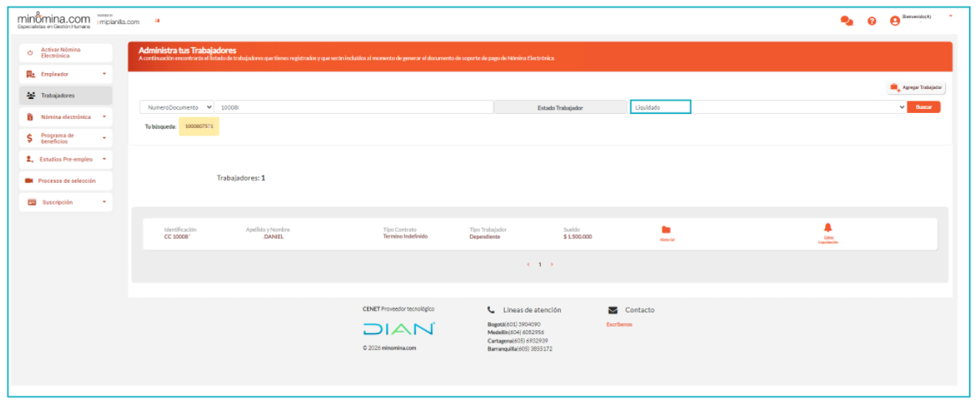Go to previous results page arrow
The image size is (975, 409).
[527, 264]
